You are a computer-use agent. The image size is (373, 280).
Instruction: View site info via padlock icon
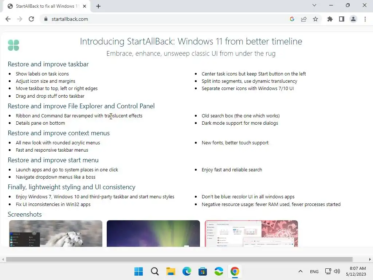tap(46, 19)
